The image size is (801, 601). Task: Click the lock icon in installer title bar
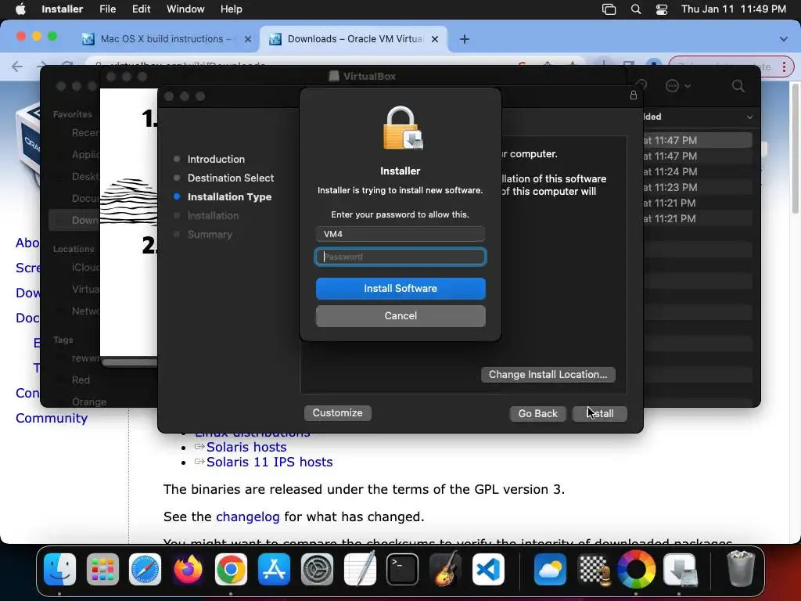pyautogui.click(x=634, y=95)
